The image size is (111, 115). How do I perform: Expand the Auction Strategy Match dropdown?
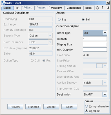pos(105,82)
